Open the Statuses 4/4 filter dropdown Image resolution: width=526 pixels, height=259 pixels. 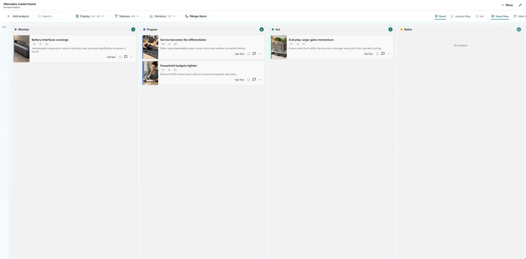pyautogui.click(x=127, y=16)
